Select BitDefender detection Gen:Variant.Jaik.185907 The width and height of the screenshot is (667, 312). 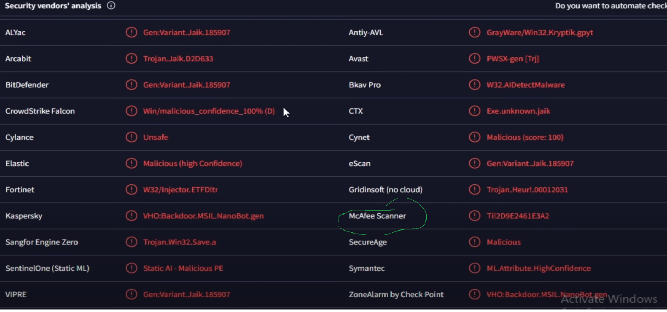coord(187,85)
